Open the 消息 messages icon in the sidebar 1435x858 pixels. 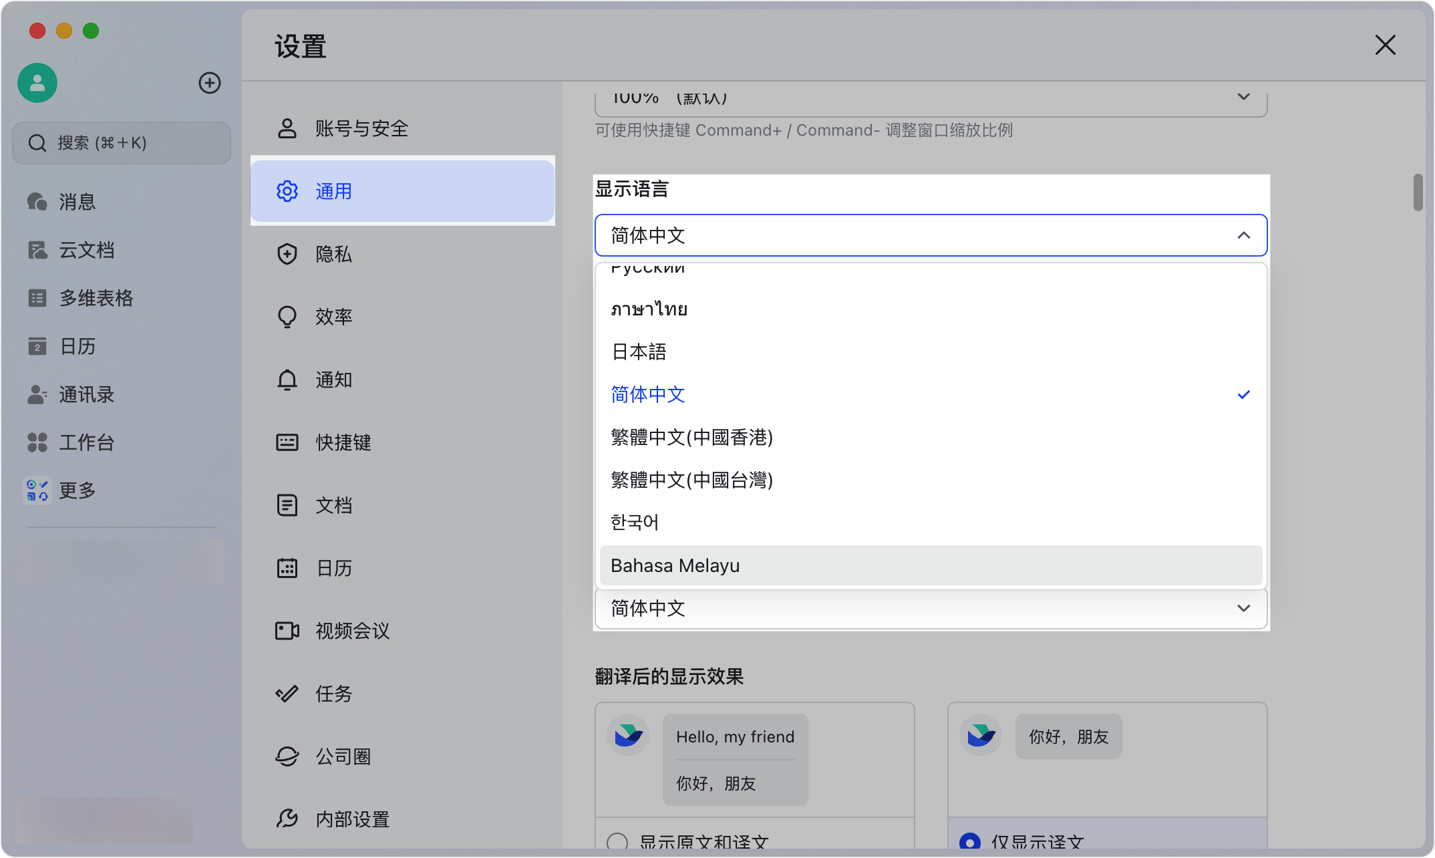tap(37, 201)
